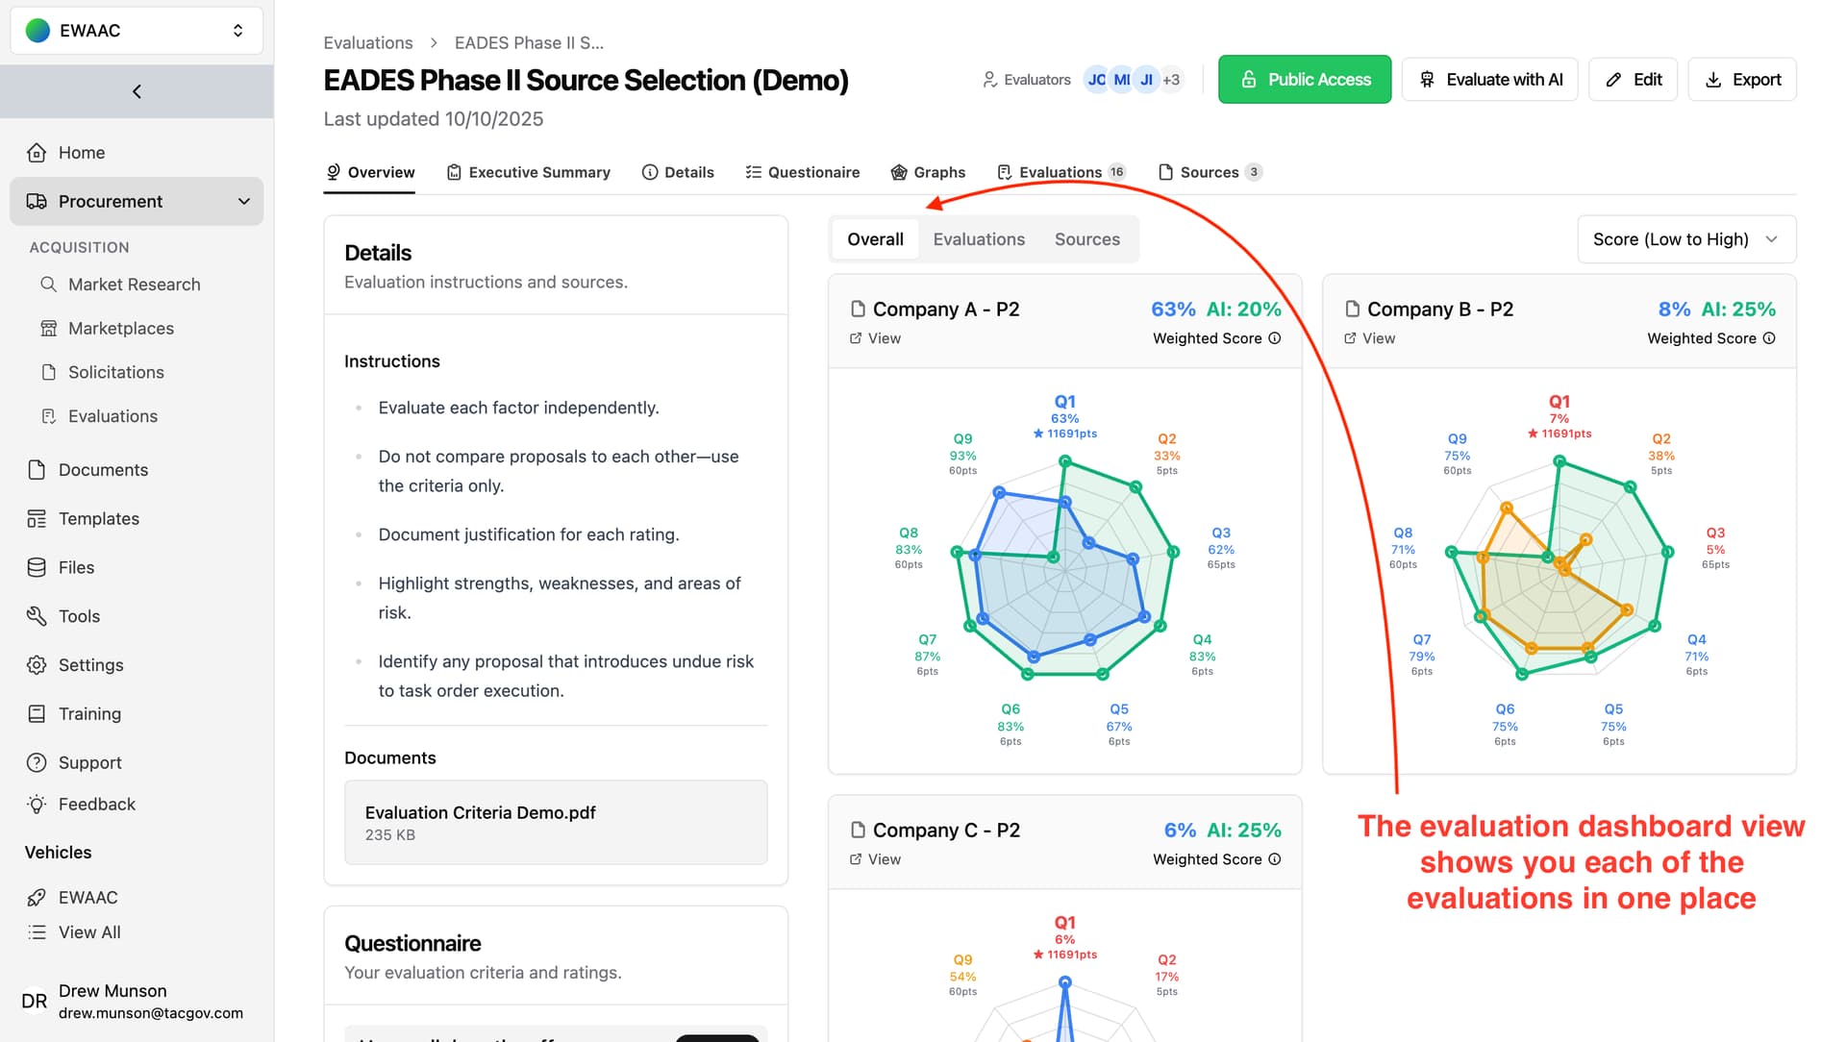This screenshot has width=1846, height=1042.
Task: Open Market Research search icon
Action: click(48, 285)
